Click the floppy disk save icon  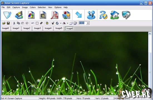coord(8,23)
